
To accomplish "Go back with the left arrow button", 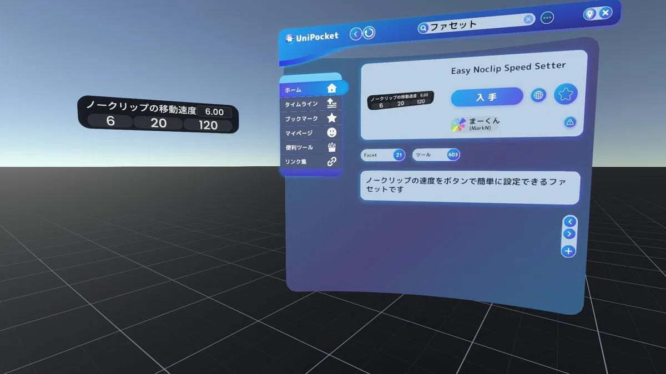I will [356, 34].
